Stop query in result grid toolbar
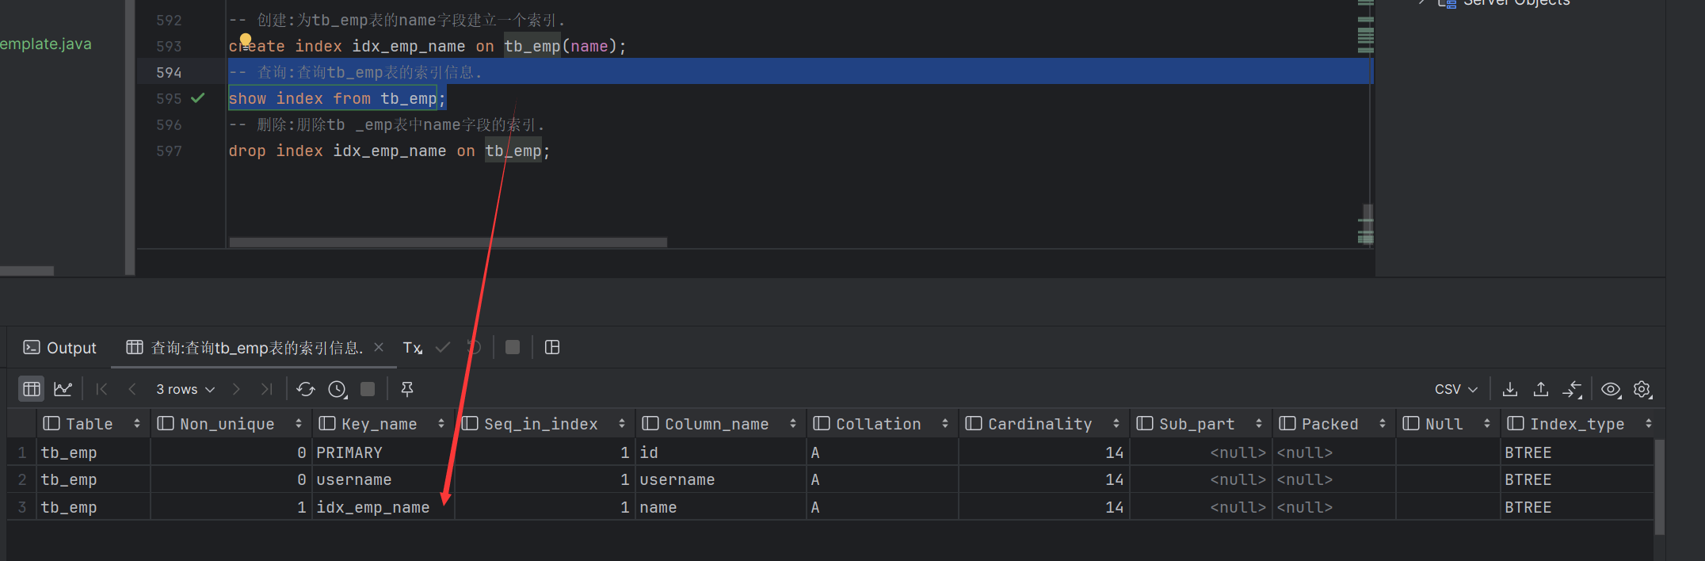This screenshot has width=1705, height=561. click(x=368, y=389)
